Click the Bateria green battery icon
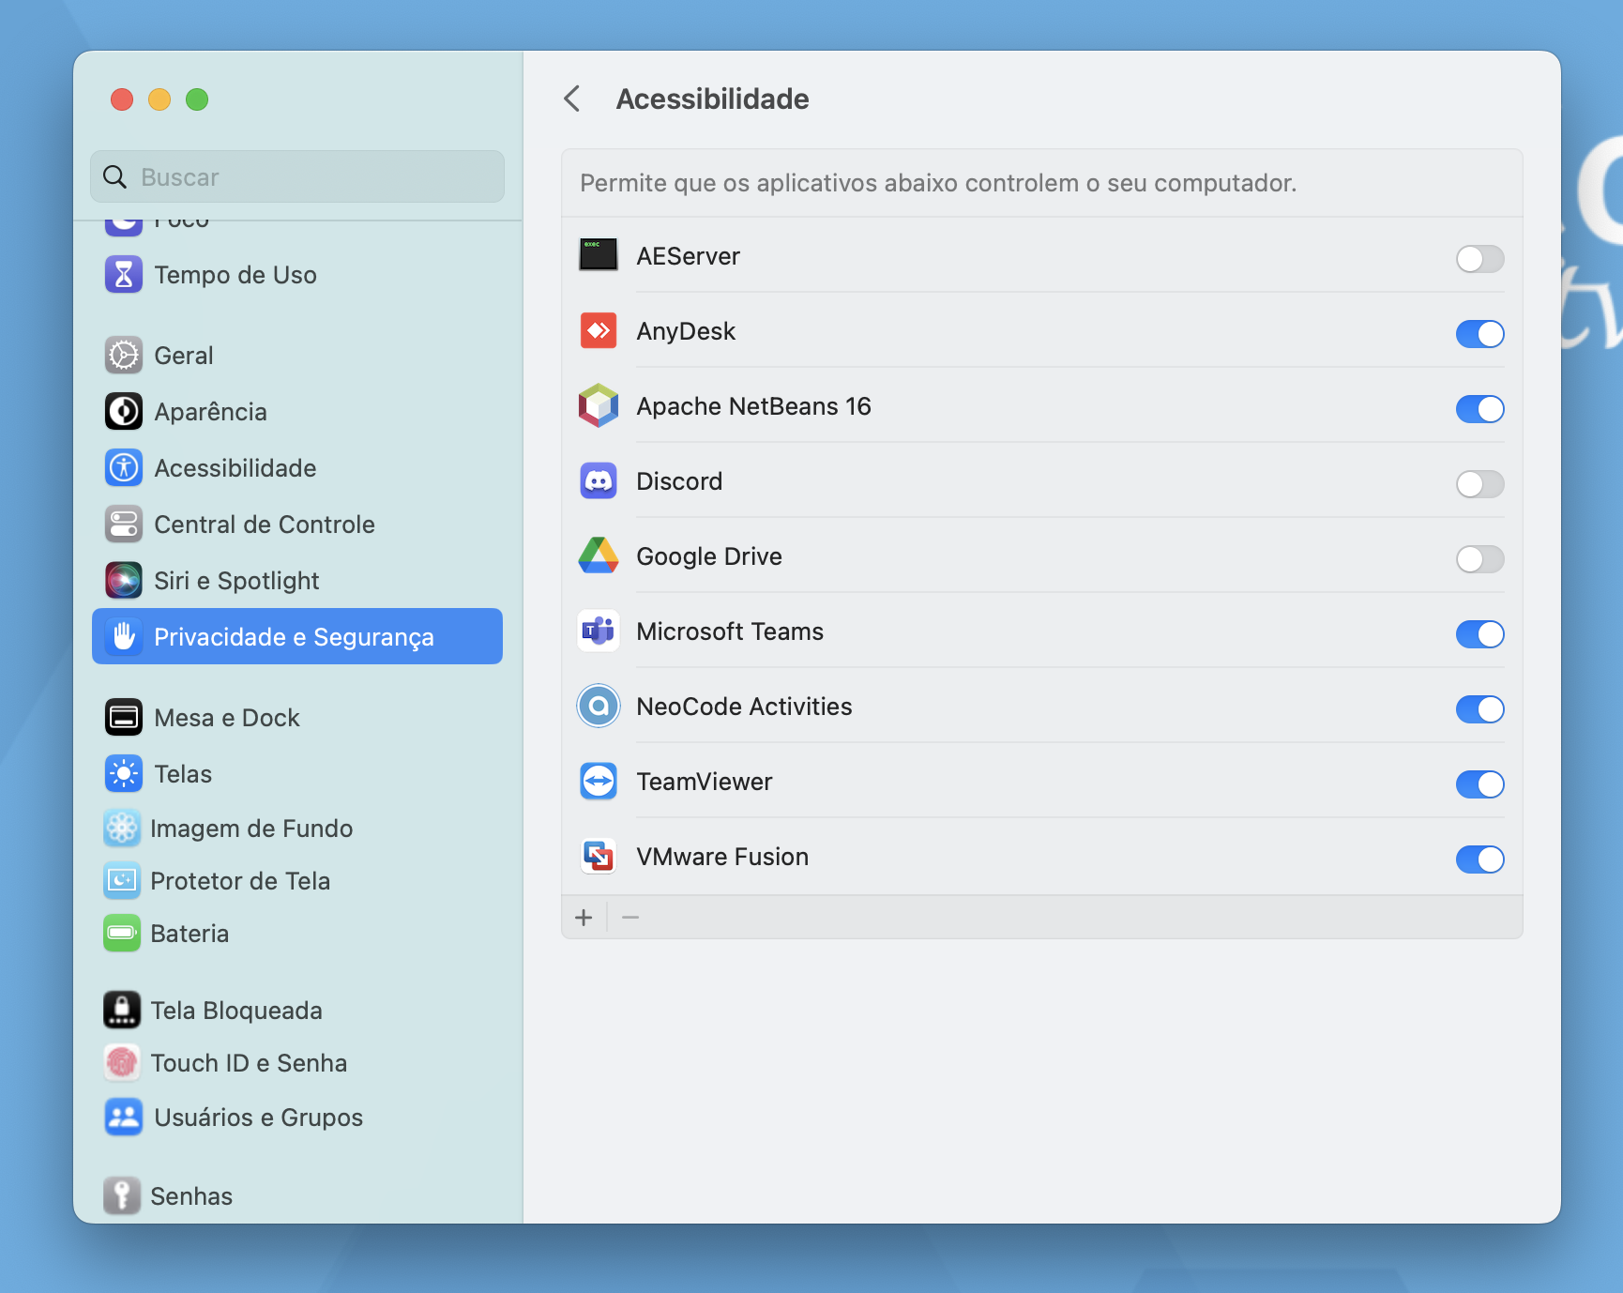The height and width of the screenshot is (1293, 1623). click(x=122, y=933)
